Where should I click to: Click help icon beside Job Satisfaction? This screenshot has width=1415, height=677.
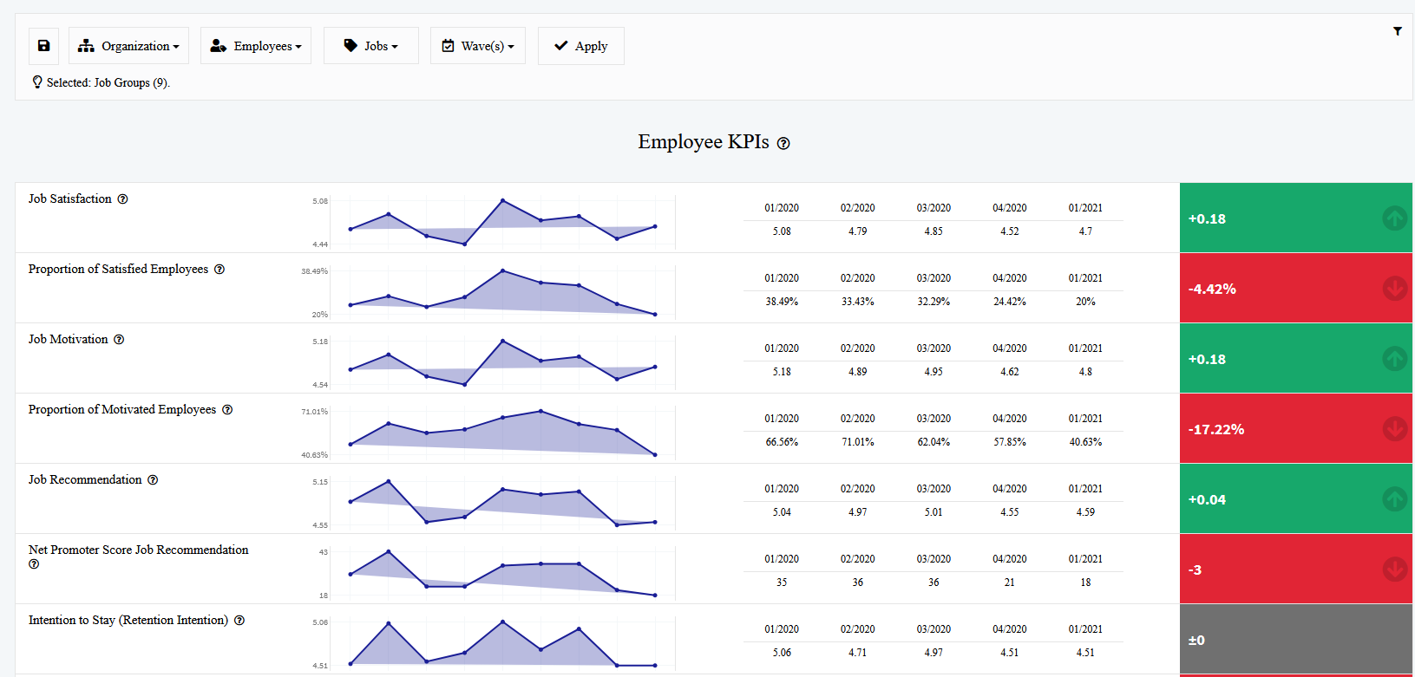click(123, 199)
